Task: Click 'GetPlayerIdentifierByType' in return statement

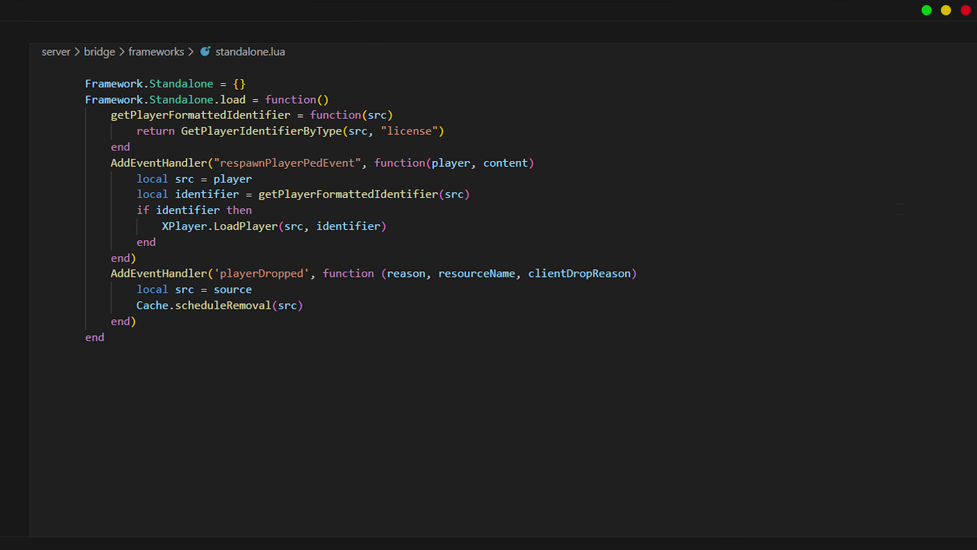Action: tap(262, 131)
